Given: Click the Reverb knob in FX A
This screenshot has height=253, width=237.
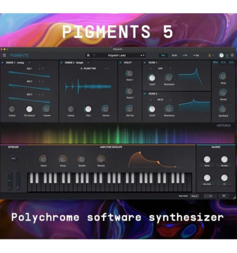Looking at the screenshot, I should coord(223,93).
